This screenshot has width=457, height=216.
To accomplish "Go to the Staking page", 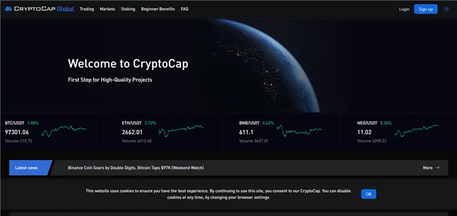I will click(x=128, y=9).
